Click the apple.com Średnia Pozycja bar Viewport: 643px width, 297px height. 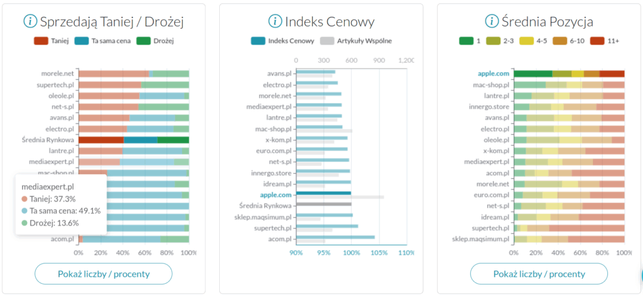coord(569,74)
